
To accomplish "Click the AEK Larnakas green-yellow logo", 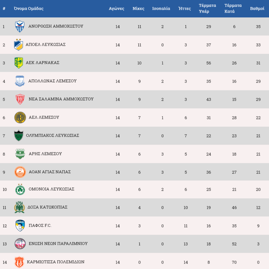I will coord(19,63).
